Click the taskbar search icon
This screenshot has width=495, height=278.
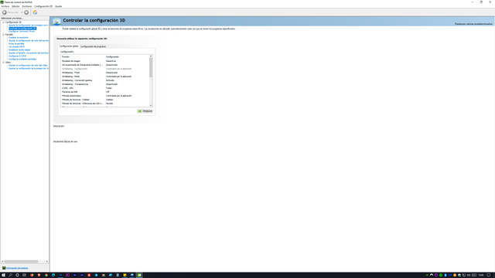10,275
